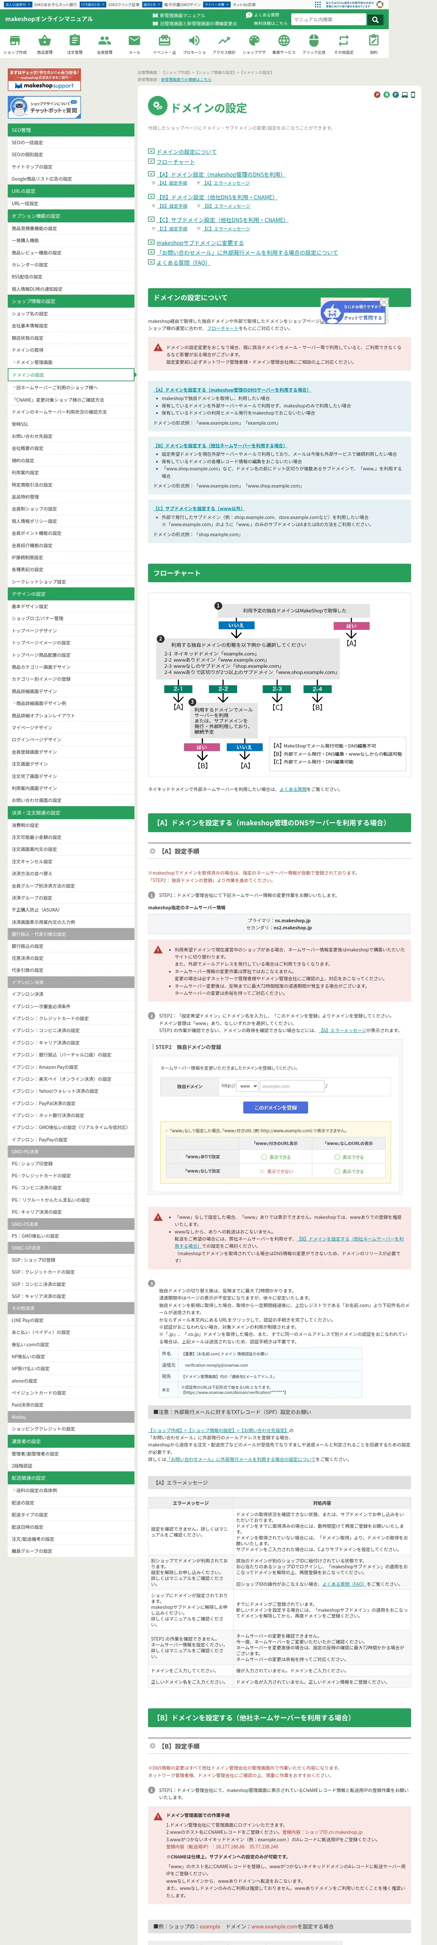The image size is (437, 1945).
Task: Open the 注文管理 clipboard icon
Action: (75, 44)
